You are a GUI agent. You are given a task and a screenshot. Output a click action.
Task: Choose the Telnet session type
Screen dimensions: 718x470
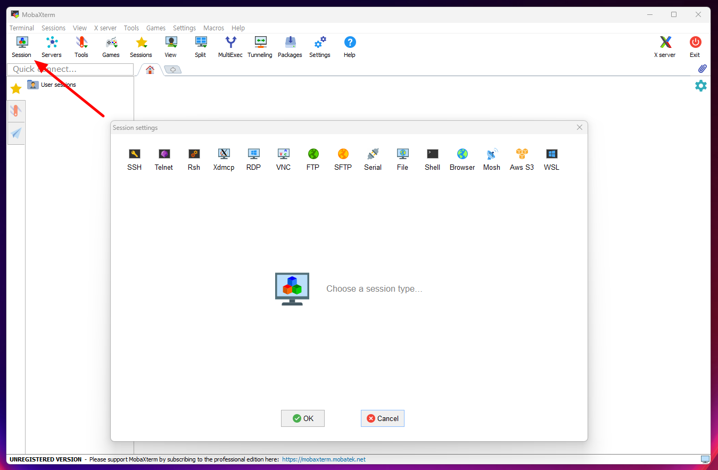164,160
